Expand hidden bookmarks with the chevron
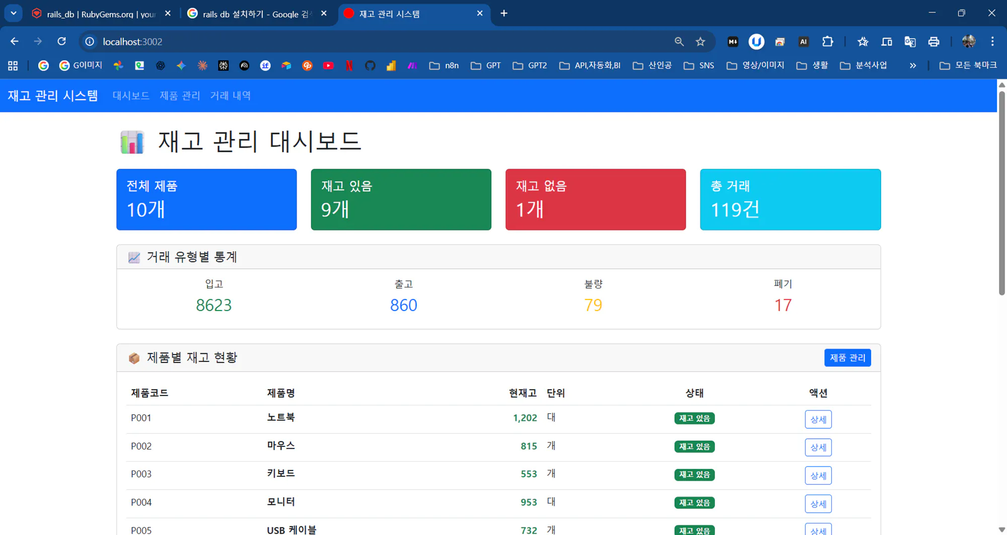This screenshot has width=1007, height=535. tap(912, 65)
